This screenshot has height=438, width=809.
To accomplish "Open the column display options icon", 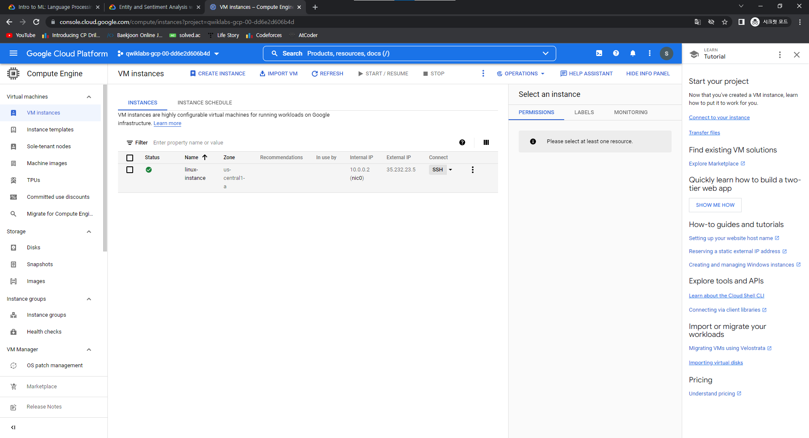I will [x=486, y=142].
